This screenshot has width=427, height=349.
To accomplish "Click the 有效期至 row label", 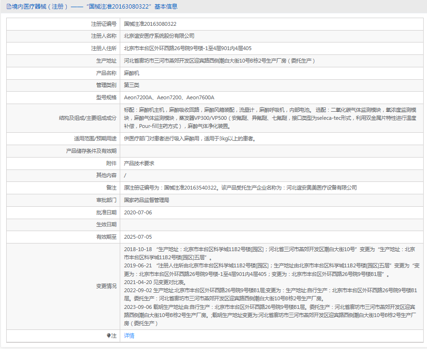I will (x=106, y=237).
